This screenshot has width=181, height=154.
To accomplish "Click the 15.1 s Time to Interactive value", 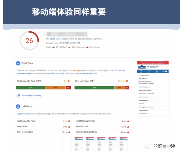I will [64, 132].
